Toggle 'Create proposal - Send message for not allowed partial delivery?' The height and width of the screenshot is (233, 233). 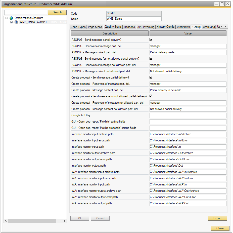(x=151, y=96)
